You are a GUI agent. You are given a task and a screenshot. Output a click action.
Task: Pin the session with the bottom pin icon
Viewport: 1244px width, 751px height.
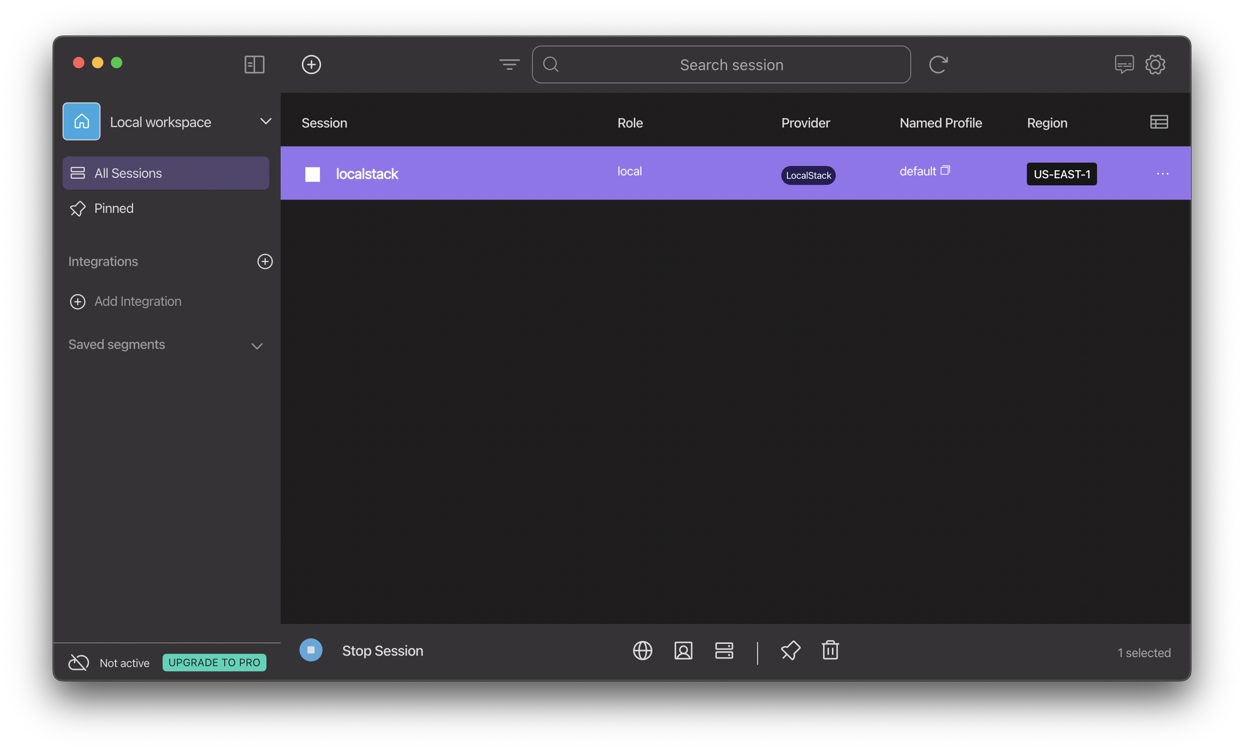coord(790,650)
